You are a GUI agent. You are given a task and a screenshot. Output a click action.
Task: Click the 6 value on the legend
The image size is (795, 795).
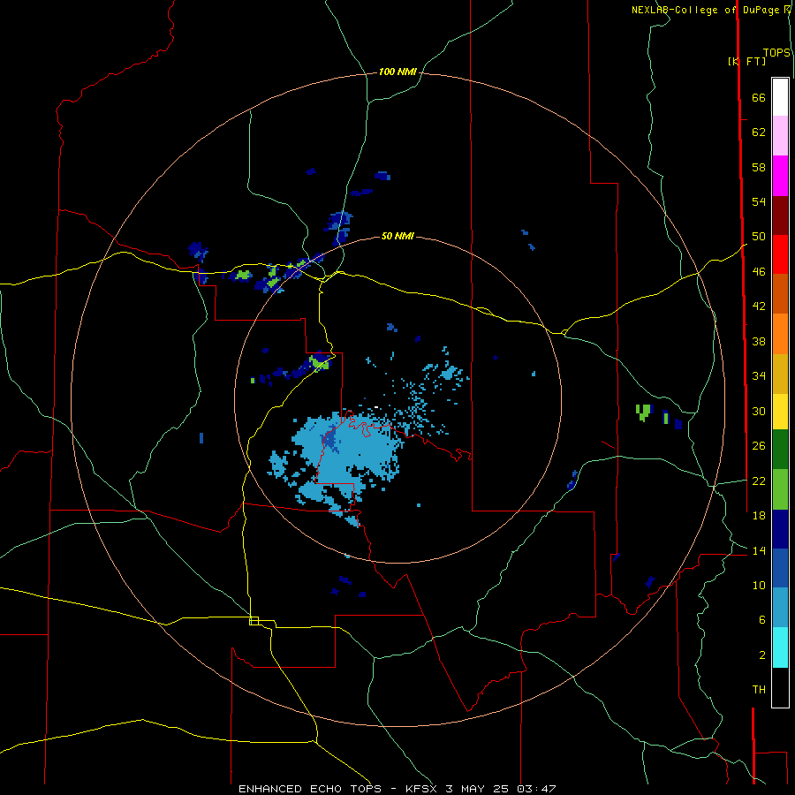coord(762,620)
